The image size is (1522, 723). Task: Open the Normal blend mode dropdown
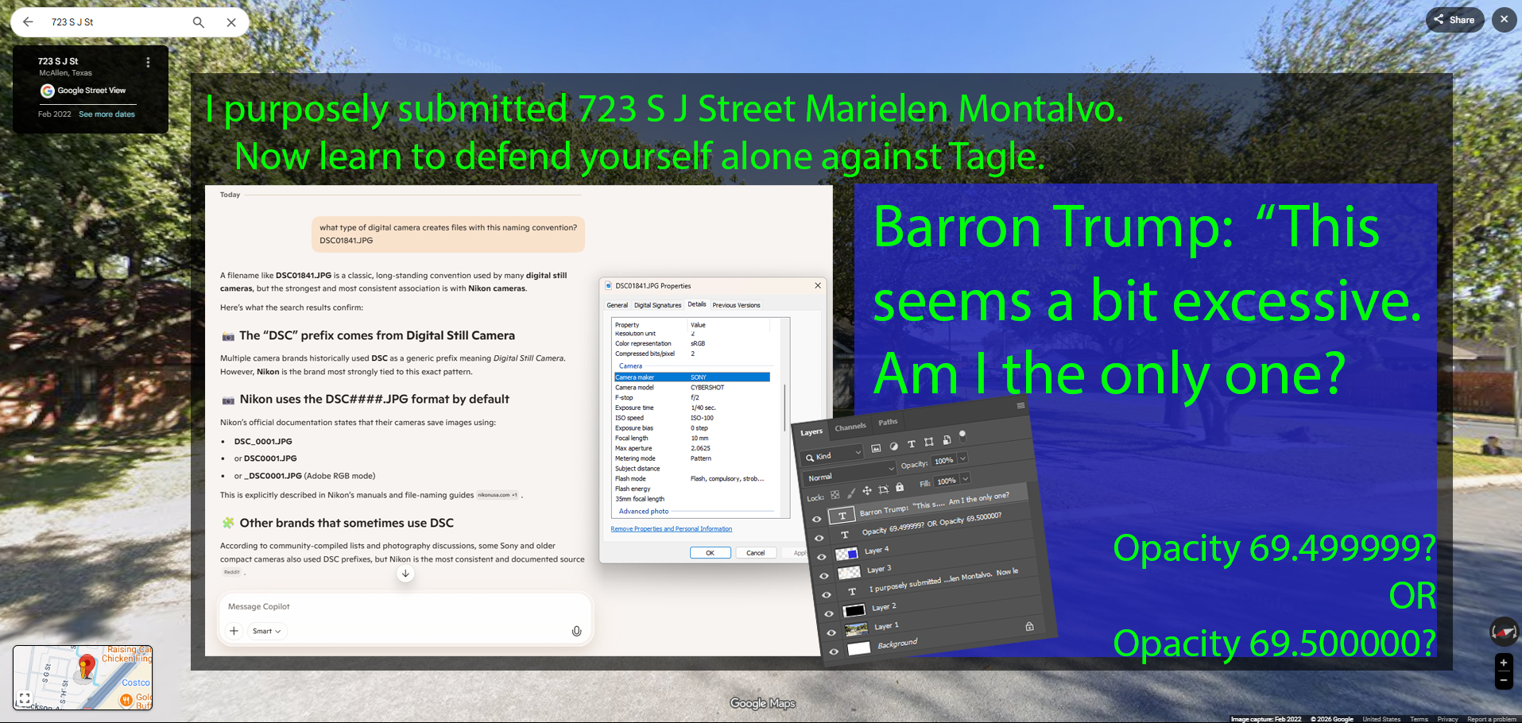[x=850, y=474]
